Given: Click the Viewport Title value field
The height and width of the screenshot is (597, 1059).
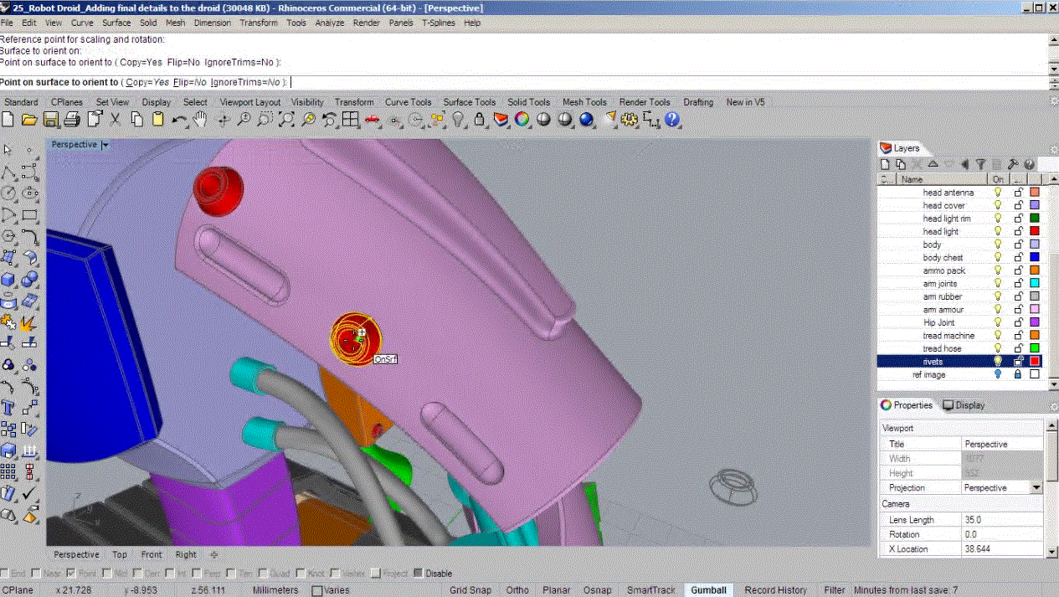Looking at the screenshot, I should tap(1002, 444).
